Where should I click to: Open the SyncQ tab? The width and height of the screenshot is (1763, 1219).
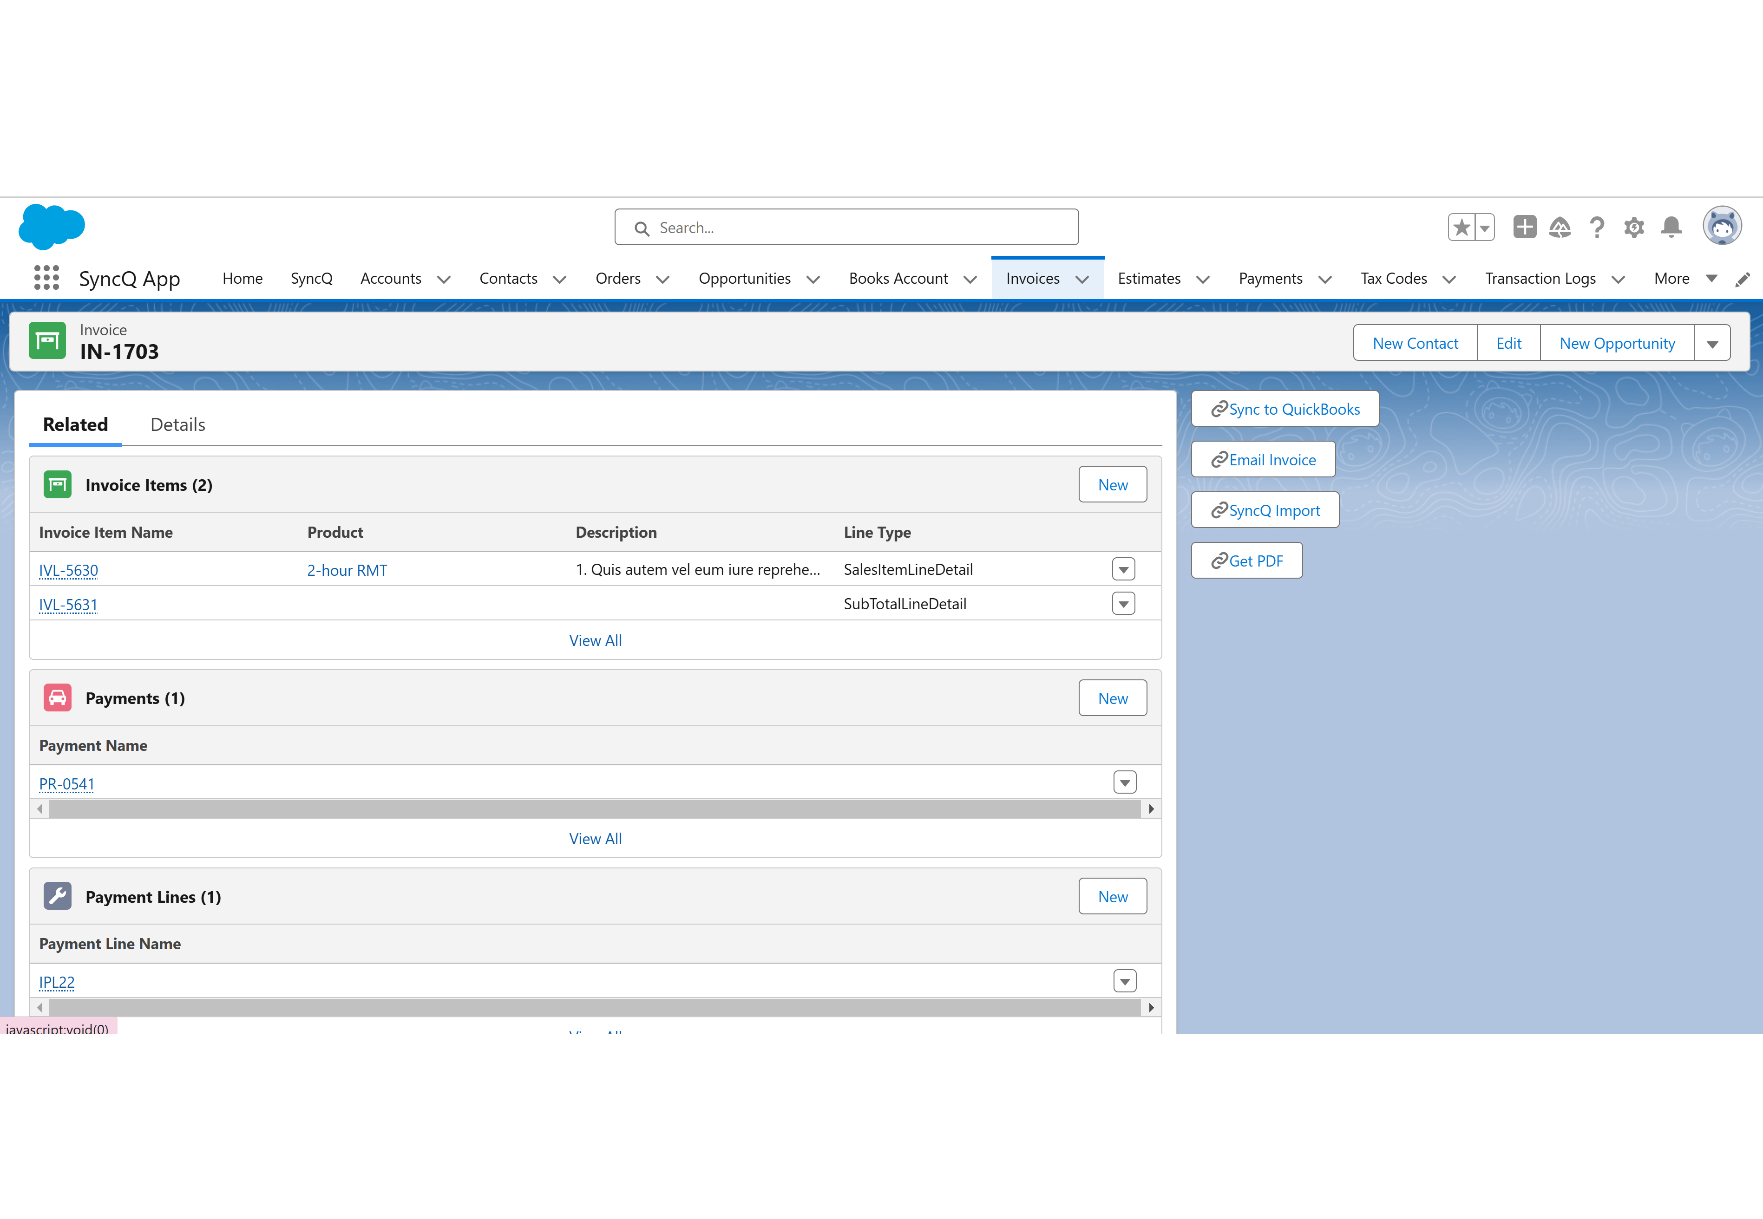point(312,279)
